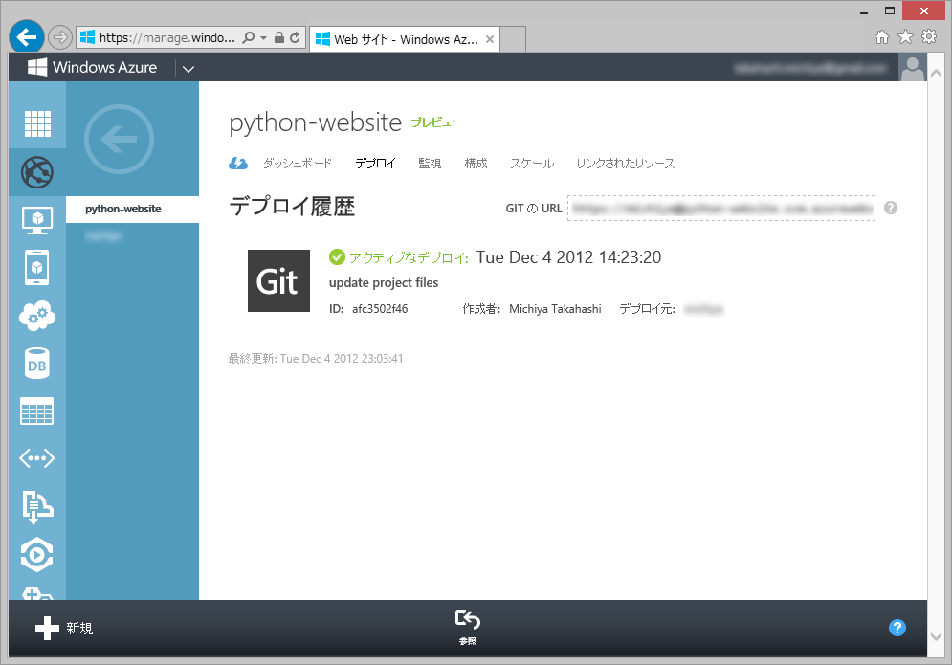The height and width of the screenshot is (665, 952).
Task: Switch to the ダッシュボード tab
Action: pyautogui.click(x=297, y=164)
